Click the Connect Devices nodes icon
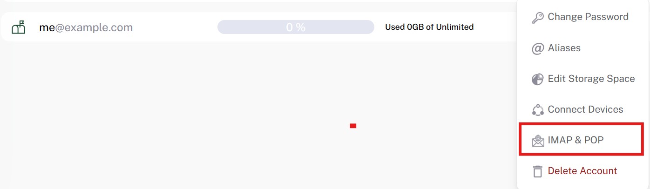 point(538,110)
